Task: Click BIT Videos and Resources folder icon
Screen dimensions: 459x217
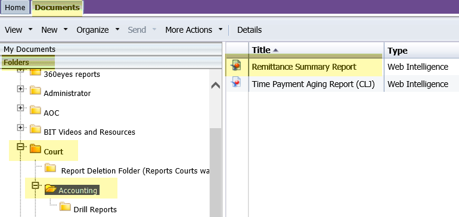Action: tap(35, 129)
